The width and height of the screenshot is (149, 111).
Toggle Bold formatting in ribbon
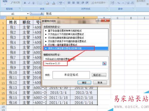click(25, 3)
